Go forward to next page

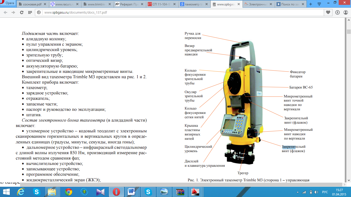(x=13, y=12)
